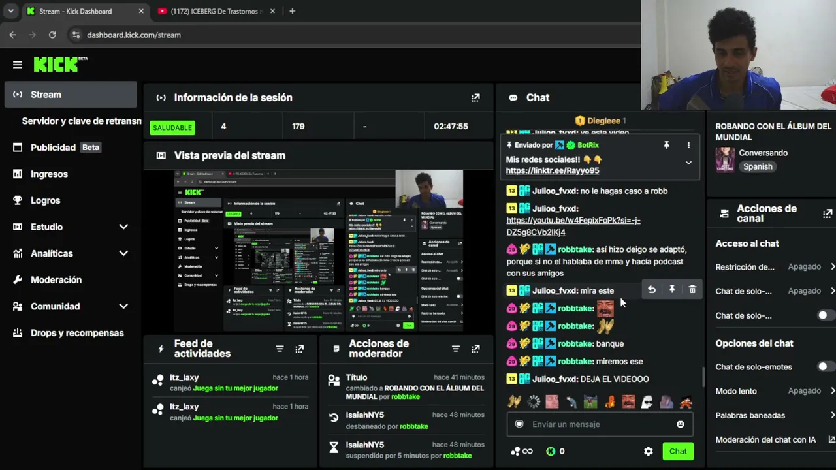
Task: Click the chat scrollbar thumb
Action: 703,377
